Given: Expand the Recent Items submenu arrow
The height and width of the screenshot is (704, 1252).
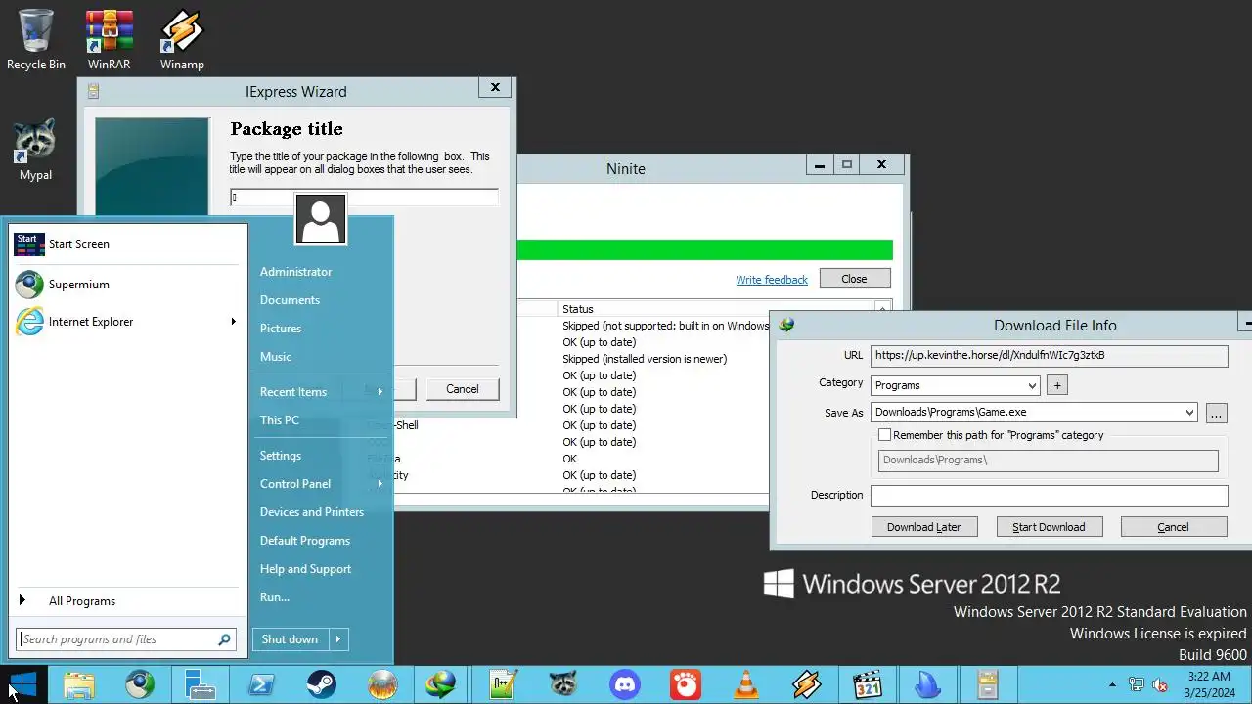Looking at the screenshot, I should click(x=380, y=392).
